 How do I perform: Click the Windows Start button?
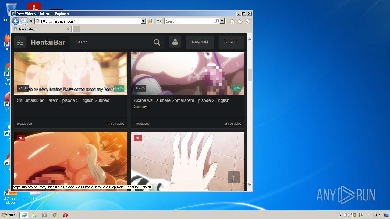click(9, 215)
